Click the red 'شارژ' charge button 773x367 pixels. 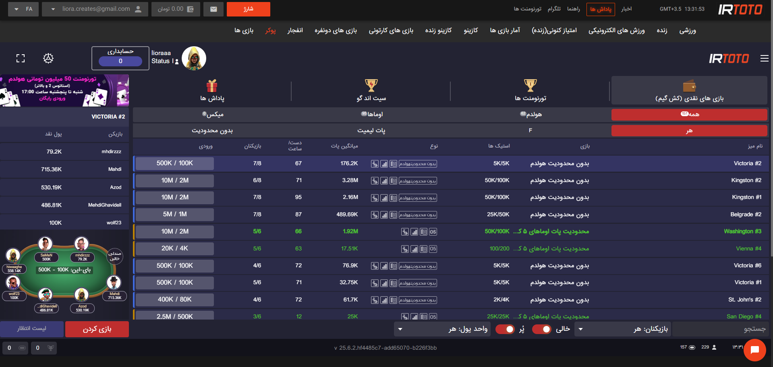pyautogui.click(x=248, y=9)
